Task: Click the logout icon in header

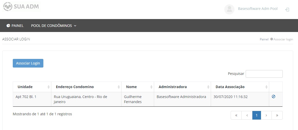Action: point(287,10)
